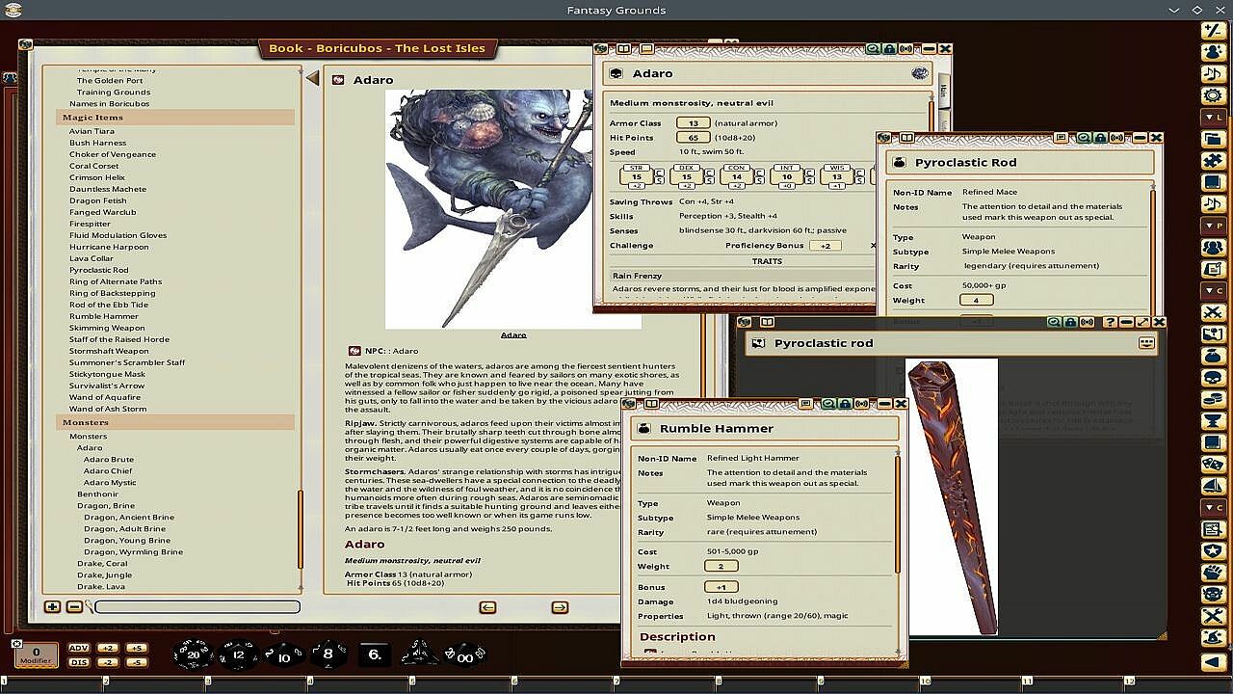
Task: Click the Adaro Hit Points field
Action: pyautogui.click(x=694, y=138)
